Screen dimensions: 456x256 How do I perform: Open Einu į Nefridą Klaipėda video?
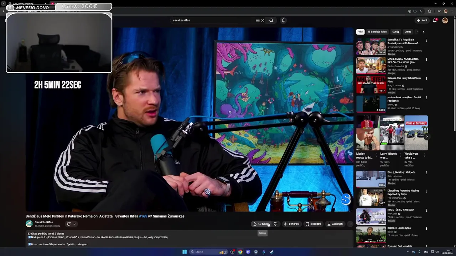(x=371, y=179)
